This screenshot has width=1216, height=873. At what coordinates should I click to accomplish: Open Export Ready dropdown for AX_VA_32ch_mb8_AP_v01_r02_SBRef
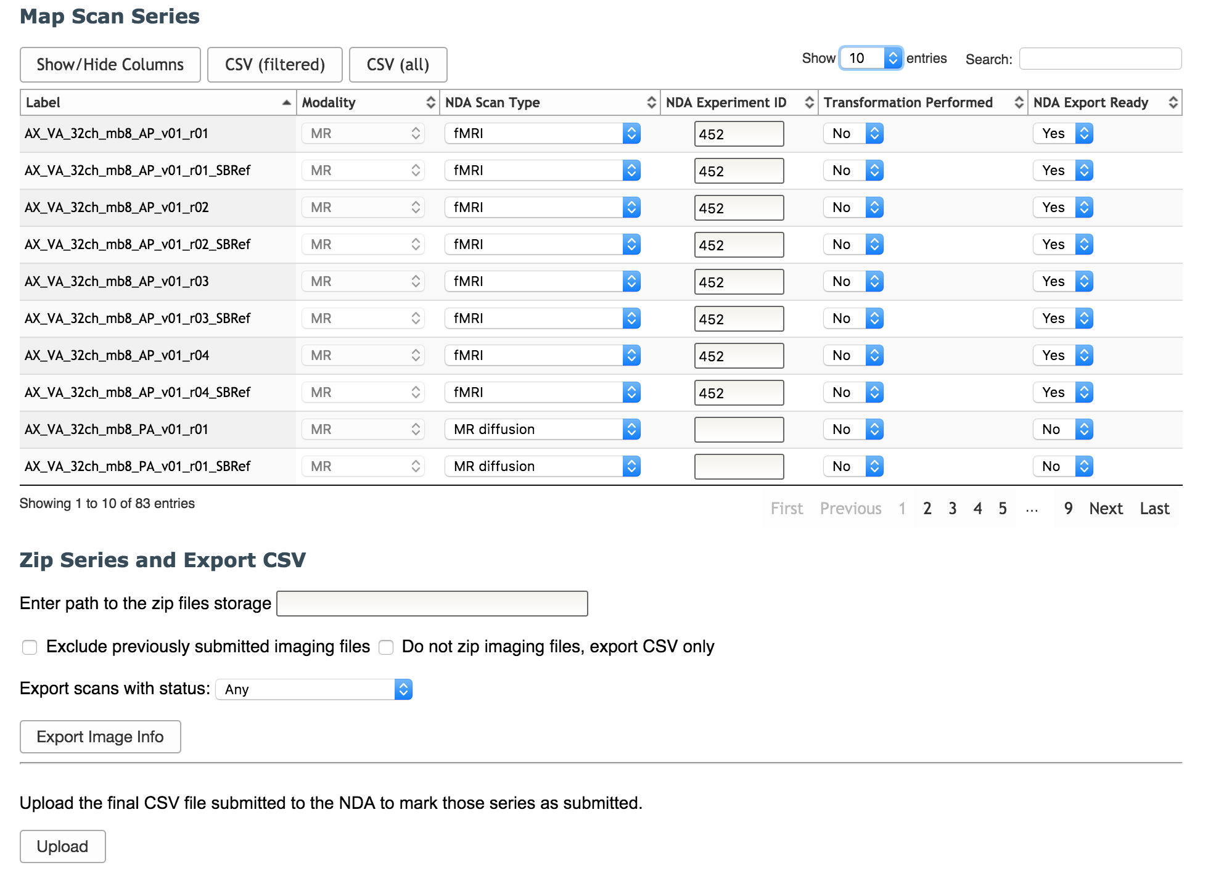(1063, 244)
